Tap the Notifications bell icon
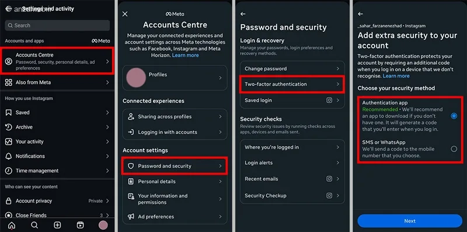The image size is (467, 232). pyautogui.click(x=9, y=156)
